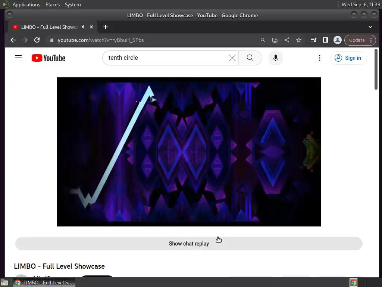
Task: Click Show chat replay
Action: (189, 244)
